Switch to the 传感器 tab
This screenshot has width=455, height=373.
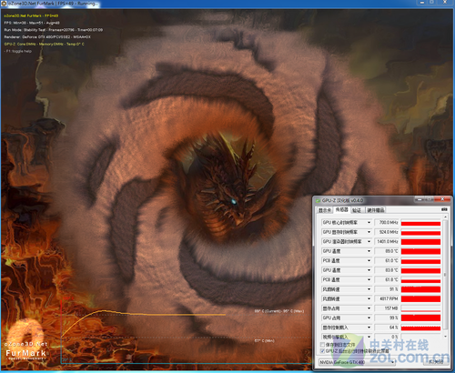click(341, 209)
